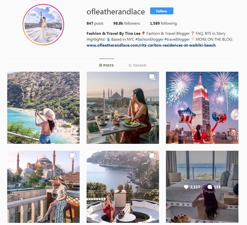Screen dimensions: 247x225
Task: Click the carousel icon on coastal terrace post
Action: (x=152, y=156)
